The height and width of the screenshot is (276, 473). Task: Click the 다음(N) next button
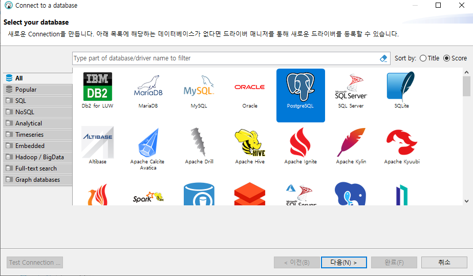point(344,262)
